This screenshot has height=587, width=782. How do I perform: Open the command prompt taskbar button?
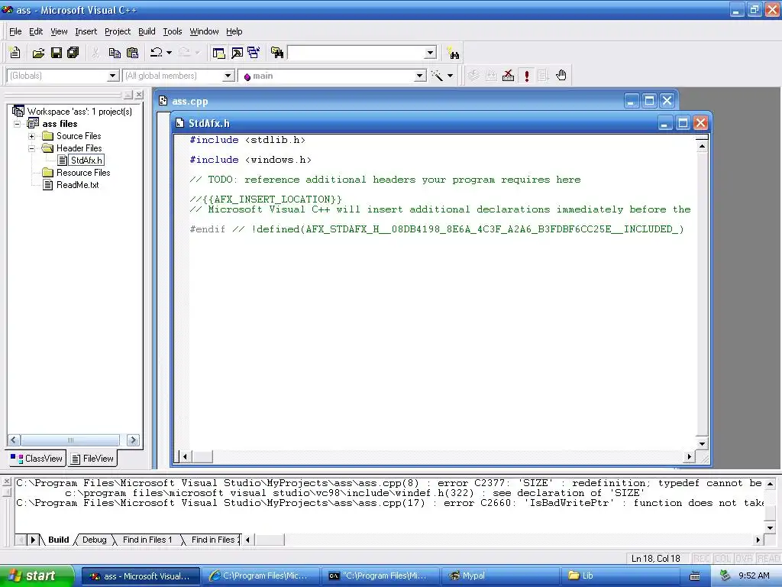[x=380, y=576]
